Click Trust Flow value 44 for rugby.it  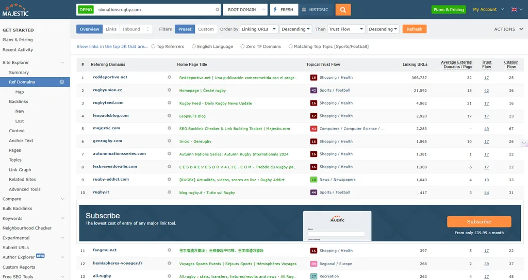coord(486,192)
